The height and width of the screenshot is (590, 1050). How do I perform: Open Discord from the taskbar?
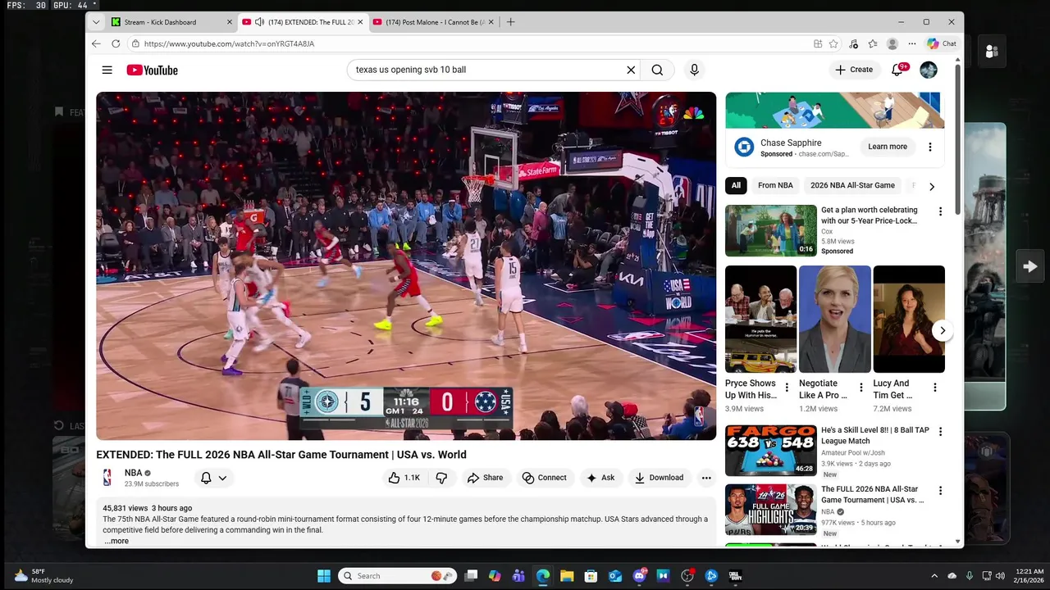pos(640,576)
